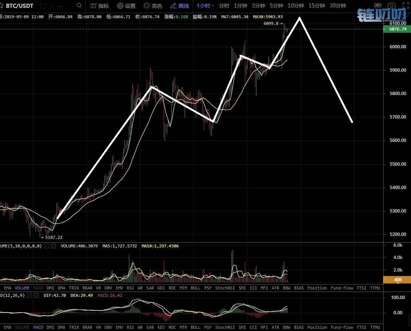
Task: Open MACD(12,26,9) panel settings gear
Action: click(29, 295)
